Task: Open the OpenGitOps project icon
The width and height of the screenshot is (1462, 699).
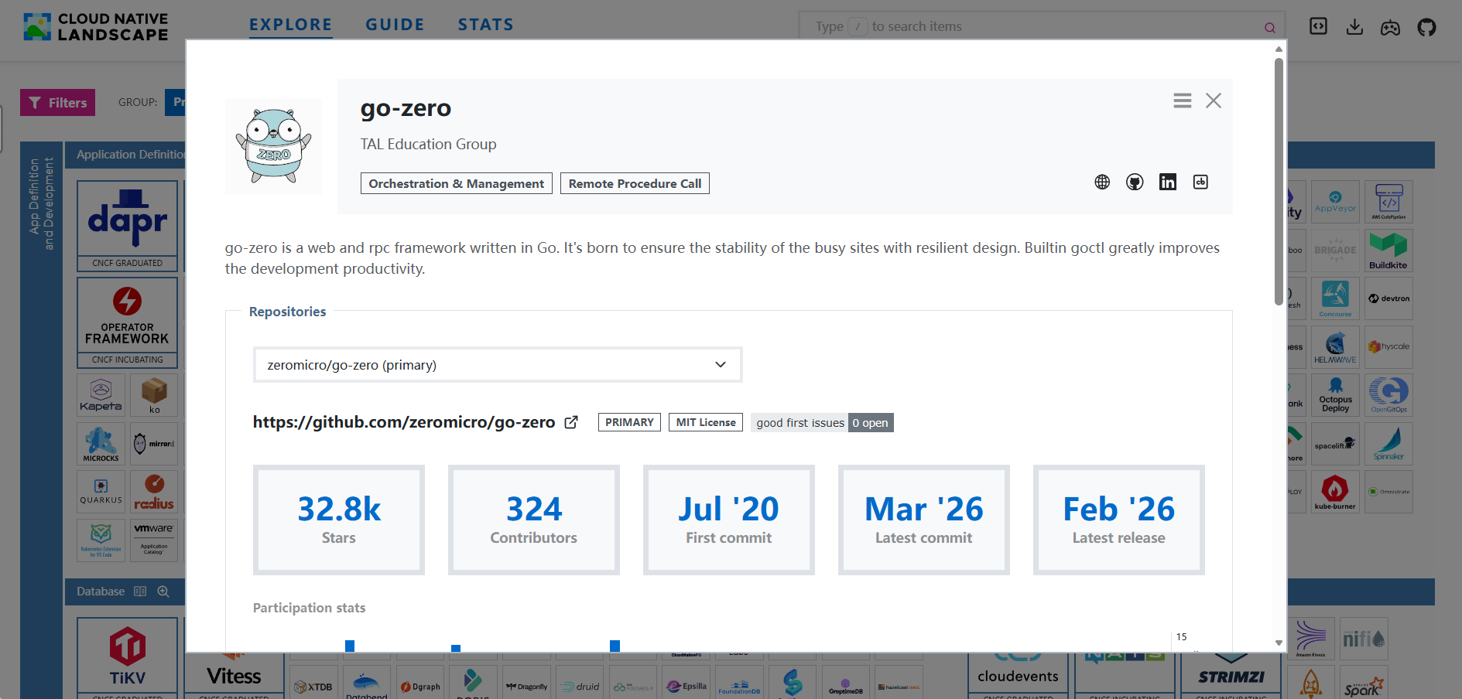Action: 1388,395
